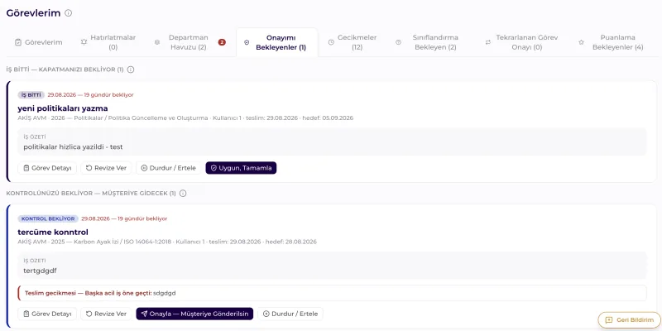Click the clipboard icon on Görevlerim tab
The image size is (662, 331).
pyautogui.click(x=17, y=42)
